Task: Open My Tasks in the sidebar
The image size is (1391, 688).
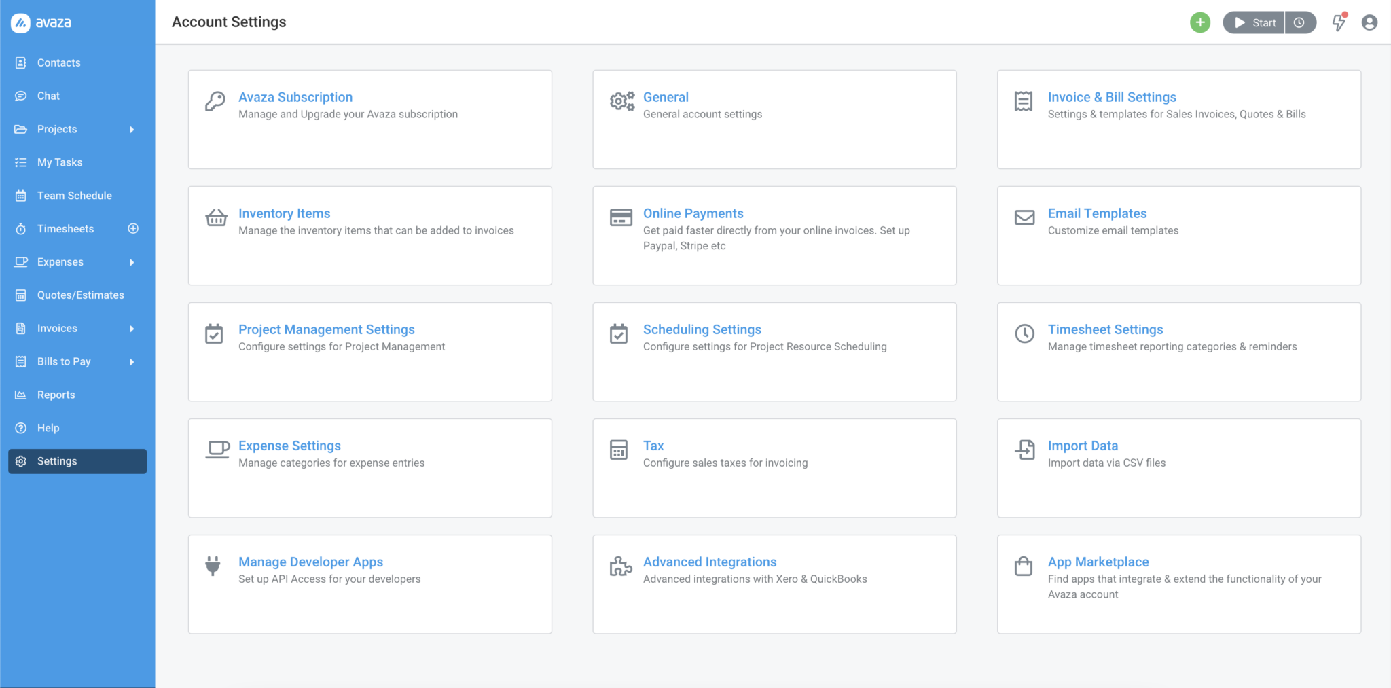Action: [x=77, y=162]
